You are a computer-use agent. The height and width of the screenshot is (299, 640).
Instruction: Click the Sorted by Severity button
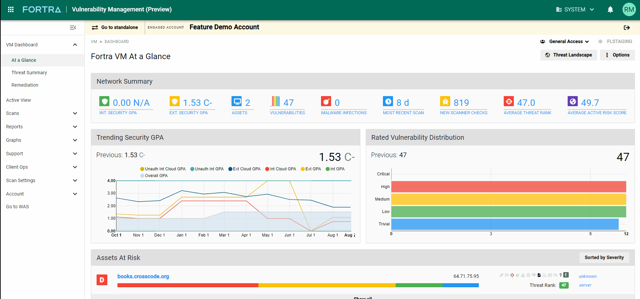(x=604, y=257)
